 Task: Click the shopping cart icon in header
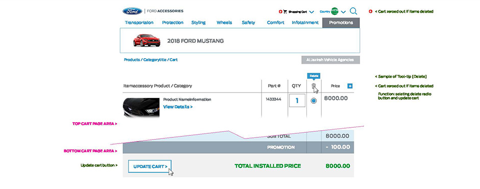click(x=285, y=12)
